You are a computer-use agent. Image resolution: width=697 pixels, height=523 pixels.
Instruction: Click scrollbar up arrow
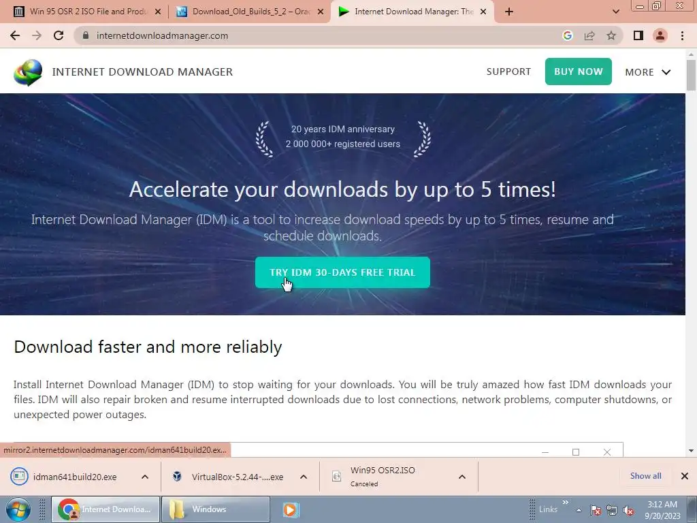pyautogui.click(x=691, y=53)
